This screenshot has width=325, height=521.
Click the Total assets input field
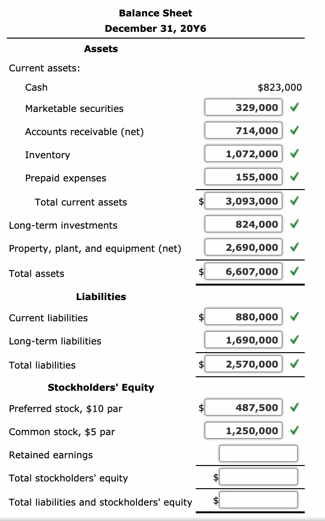point(243,272)
